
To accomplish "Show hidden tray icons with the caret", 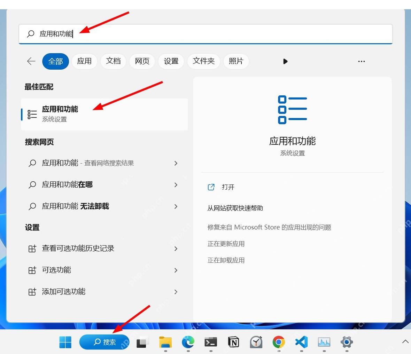I will pyautogui.click(x=405, y=341).
